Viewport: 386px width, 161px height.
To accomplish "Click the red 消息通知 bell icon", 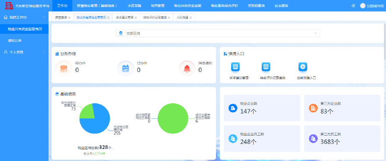I will (x=187, y=69).
